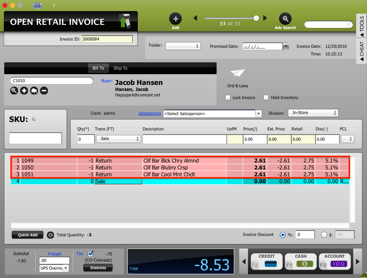Click the add new customer plus icon
The height and width of the screenshot is (278, 367).
click(x=24, y=91)
